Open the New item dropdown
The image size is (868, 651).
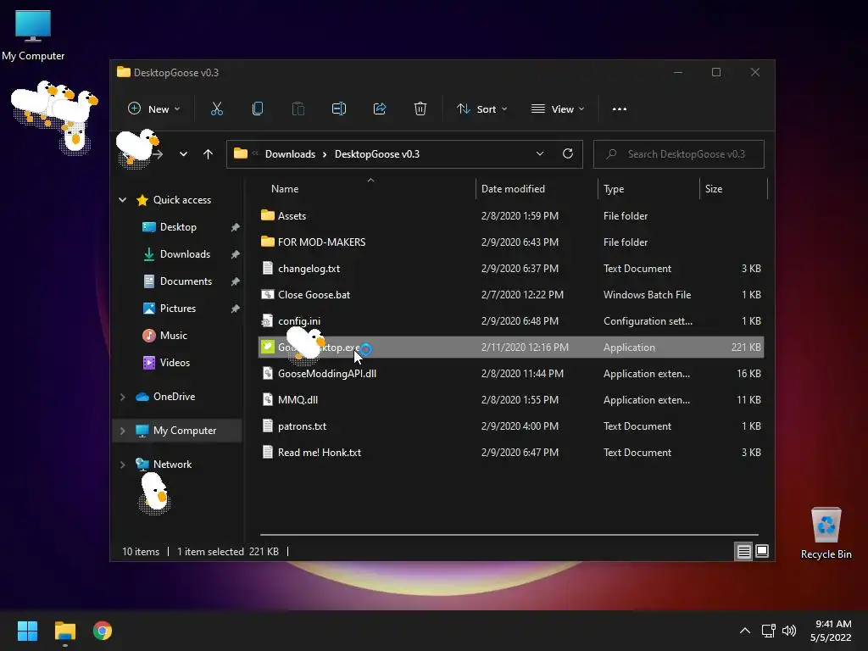154,109
